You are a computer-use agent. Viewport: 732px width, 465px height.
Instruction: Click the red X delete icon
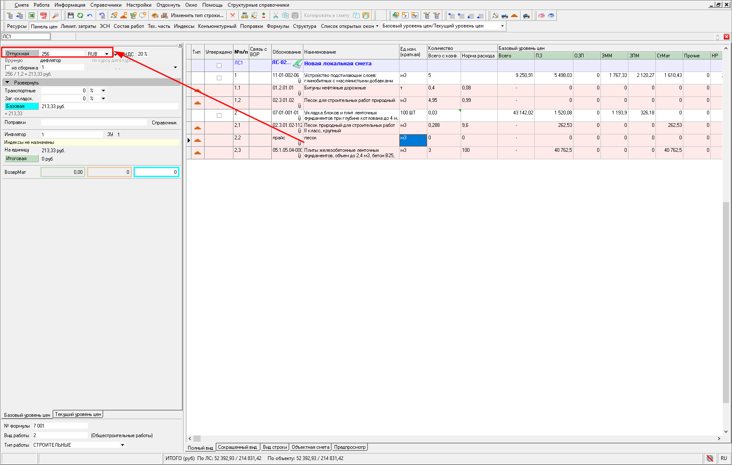pyautogui.click(x=233, y=15)
